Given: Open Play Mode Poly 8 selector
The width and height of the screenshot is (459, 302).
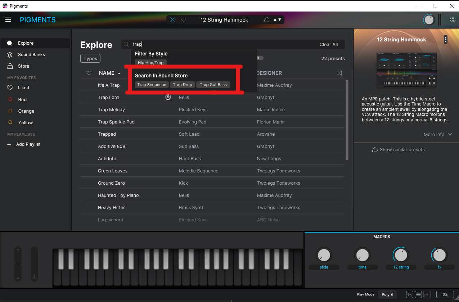Looking at the screenshot, I should click(x=387, y=294).
